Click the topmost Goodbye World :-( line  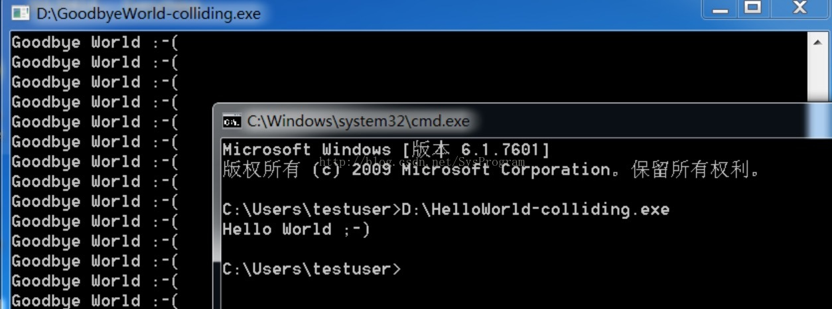(x=96, y=42)
